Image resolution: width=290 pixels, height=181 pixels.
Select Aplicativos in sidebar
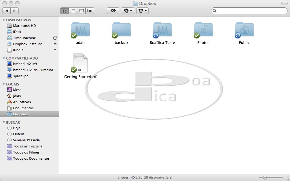pyautogui.click(x=29, y=102)
